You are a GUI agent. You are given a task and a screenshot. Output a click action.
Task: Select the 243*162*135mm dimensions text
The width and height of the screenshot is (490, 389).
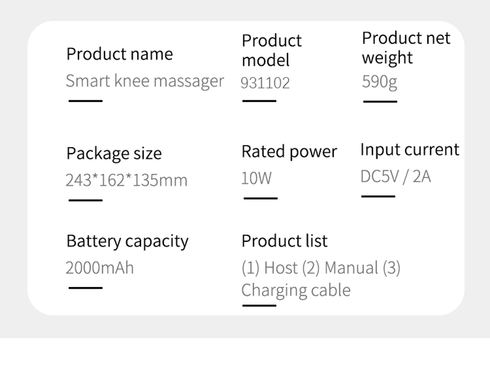tap(126, 180)
